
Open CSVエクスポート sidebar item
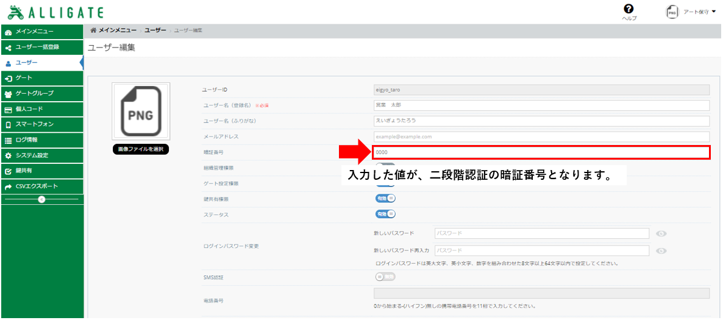(42, 186)
